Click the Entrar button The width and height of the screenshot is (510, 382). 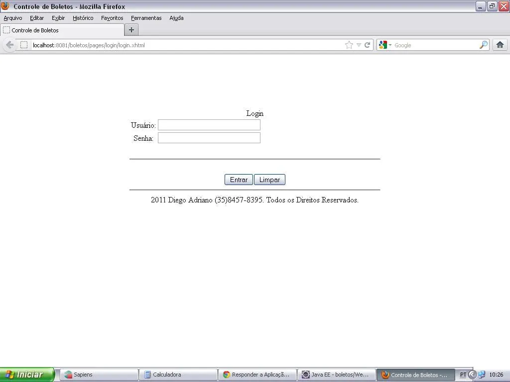[x=239, y=180]
